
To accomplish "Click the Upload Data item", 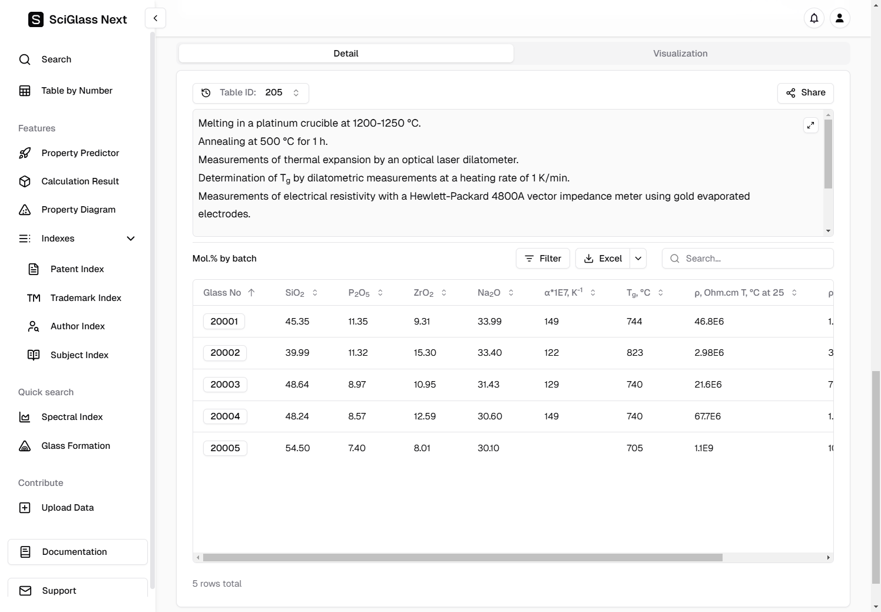I will click(x=67, y=508).
